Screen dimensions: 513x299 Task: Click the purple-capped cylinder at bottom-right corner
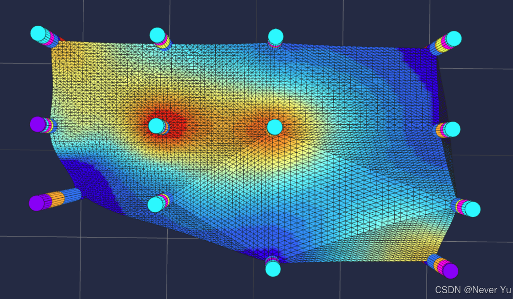(x=443, y=266)
